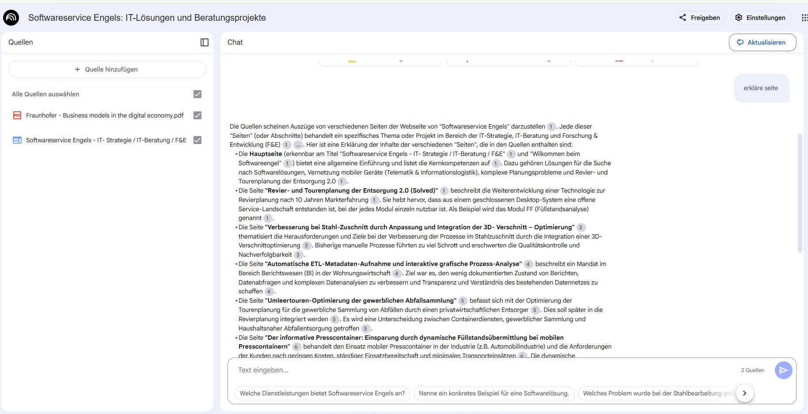Viewport: 808px width, 414px height.
Task: Open citation 1 after "genannt"
Action: click(x=267, y=218)
